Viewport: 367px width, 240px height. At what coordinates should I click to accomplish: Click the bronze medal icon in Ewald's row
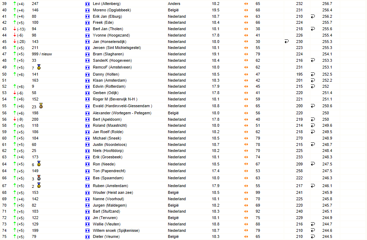(41, 105)
